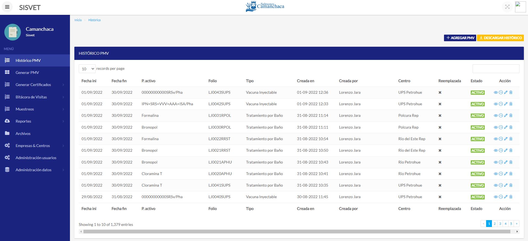Image resolution: width=528 pixels, height=241 pixels.
Task: Open history clock for LJ0030RPOL
Action: click(x=501, y=128)
